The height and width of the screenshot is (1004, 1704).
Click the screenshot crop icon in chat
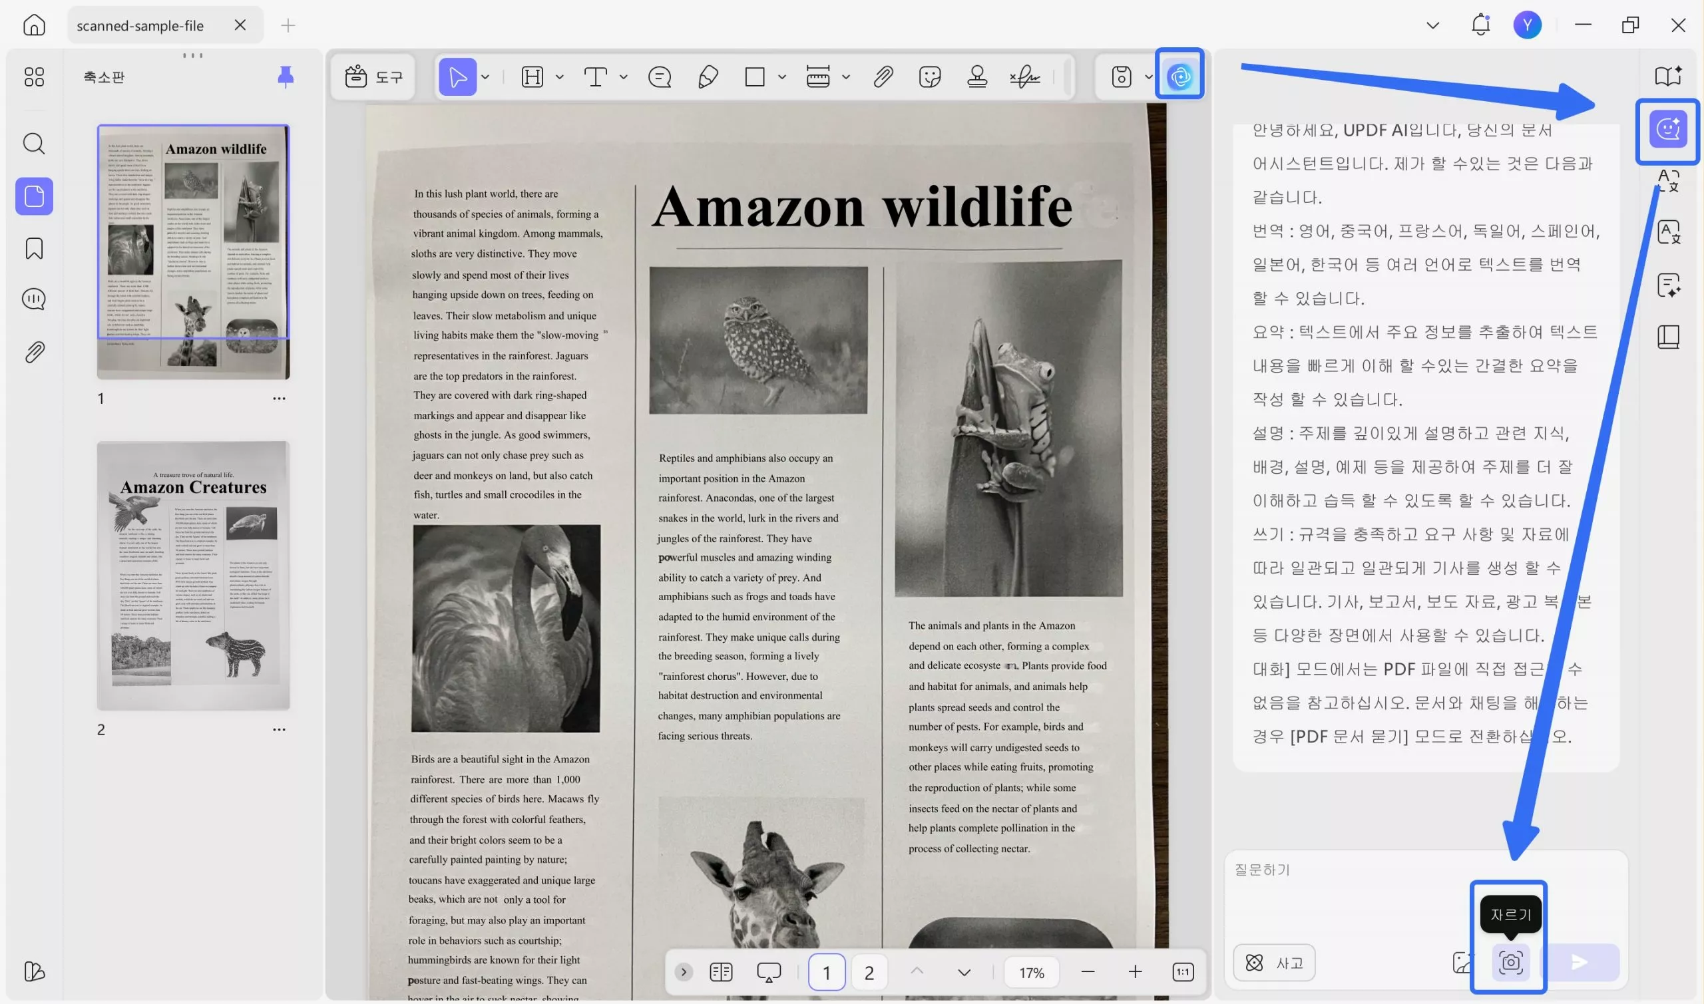click(1510, 962)
